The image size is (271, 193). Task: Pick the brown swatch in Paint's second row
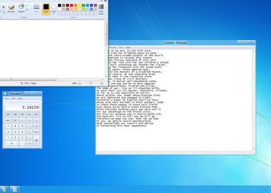68,9
